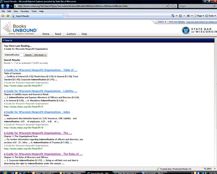217x174 pixels.
Task: Expand the Feeds dropdown arrow
Action: click(184, 16)
